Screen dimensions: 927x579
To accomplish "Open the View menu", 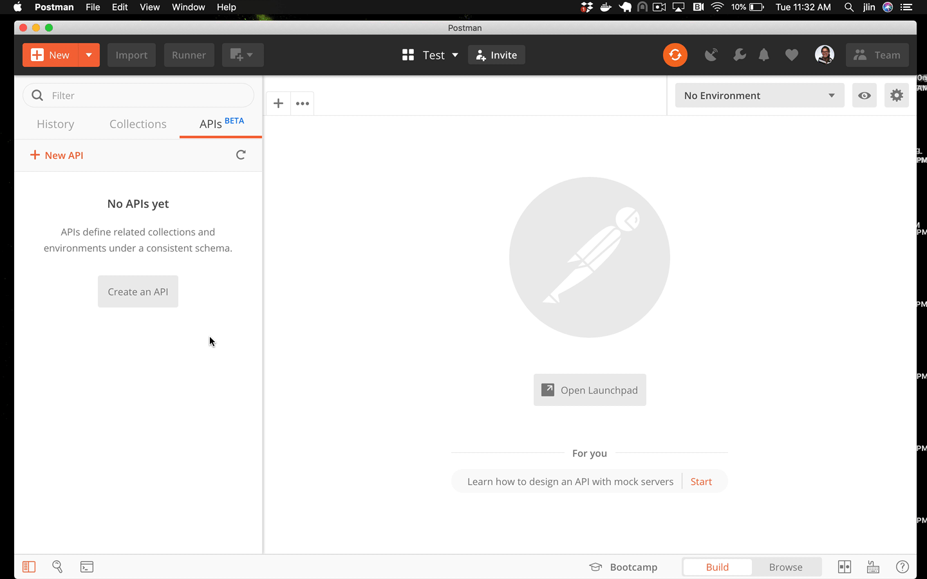I will [x=149, y=7].
